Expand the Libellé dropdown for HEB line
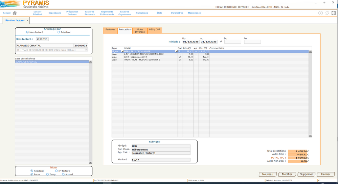 tap(176, 51)
